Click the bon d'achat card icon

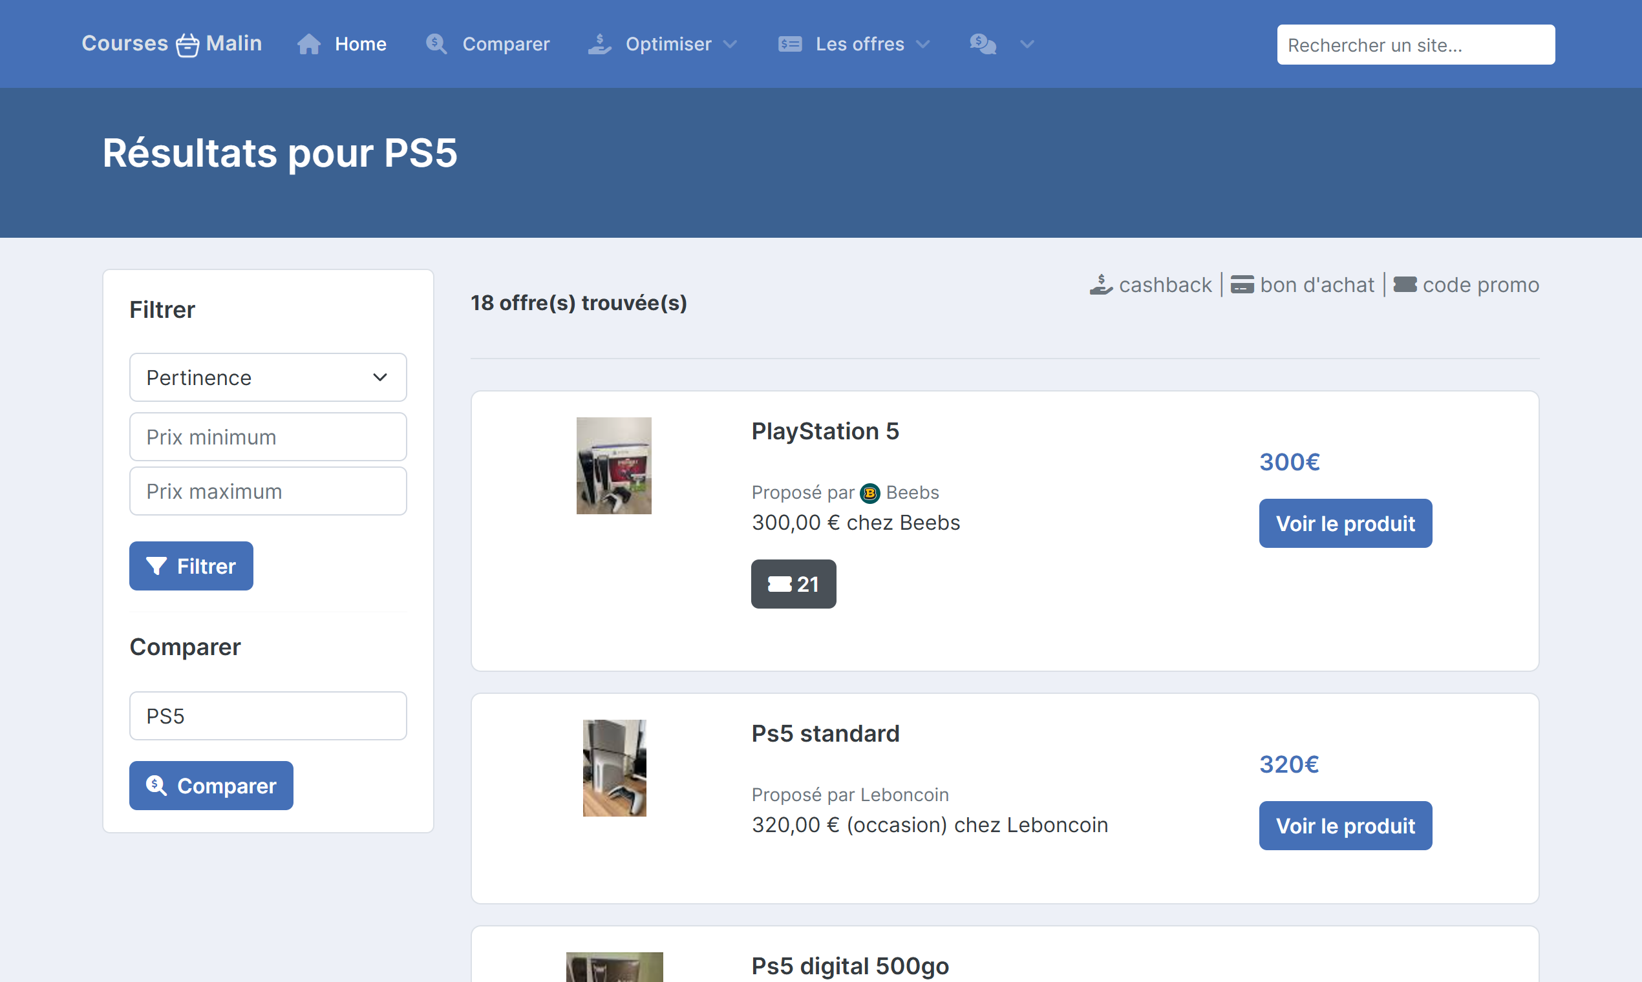tap(1242, 284)
